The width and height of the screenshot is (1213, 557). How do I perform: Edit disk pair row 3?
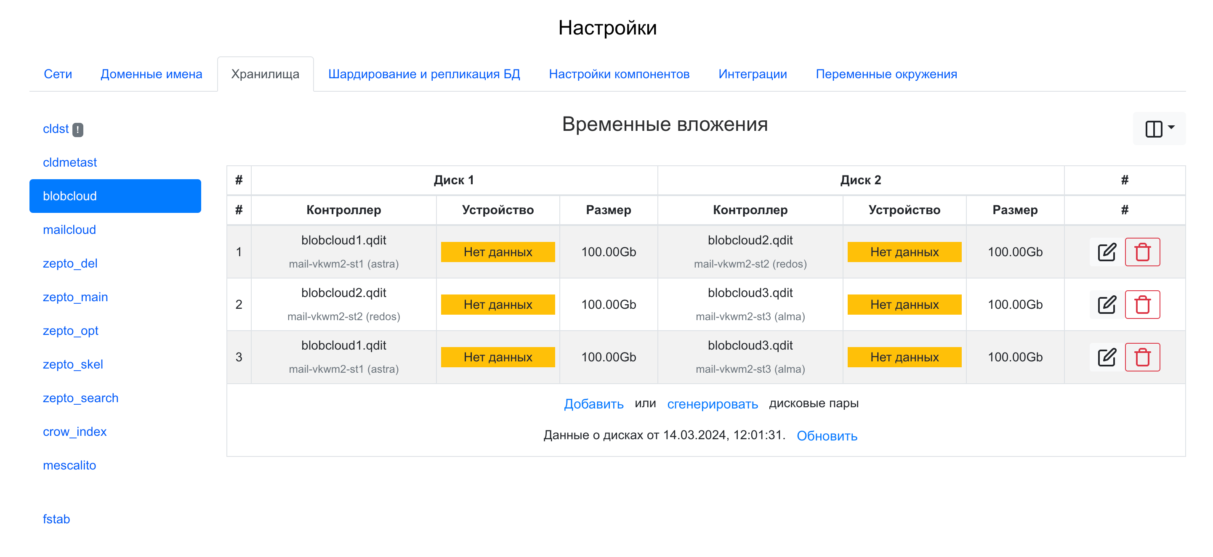coord(1106,357)
